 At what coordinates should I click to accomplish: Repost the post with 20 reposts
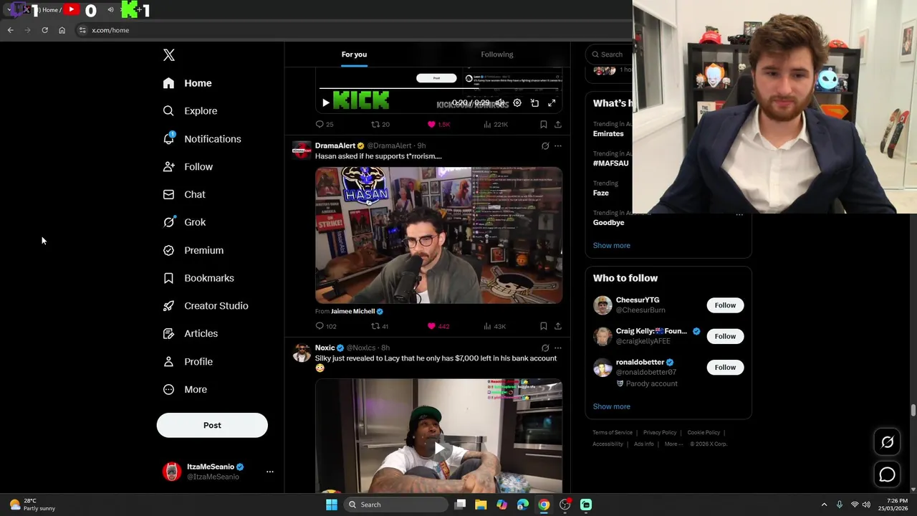point(380,125)
